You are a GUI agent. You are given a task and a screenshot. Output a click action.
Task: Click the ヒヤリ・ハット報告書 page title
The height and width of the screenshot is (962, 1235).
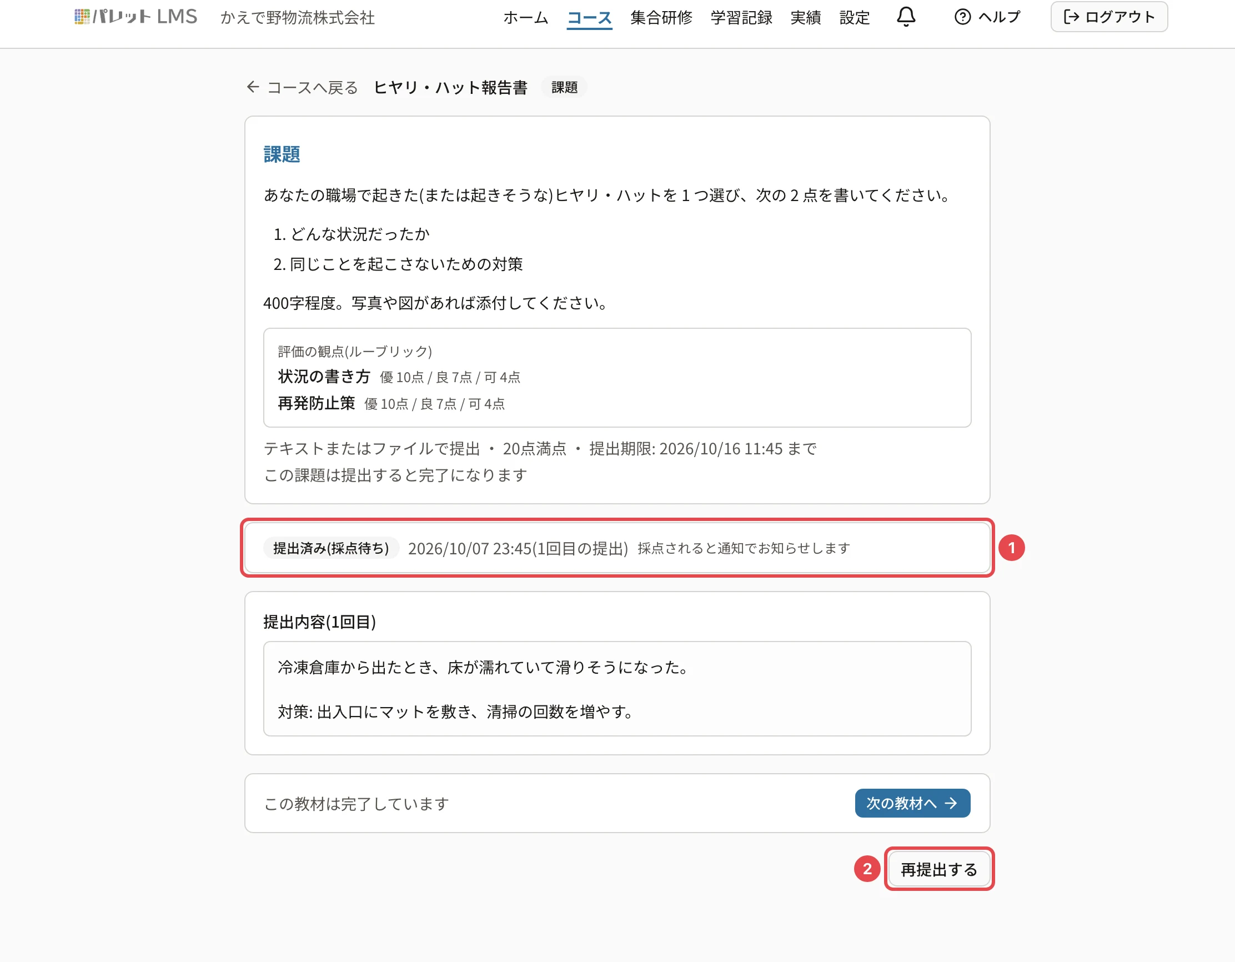click(451, 88)
